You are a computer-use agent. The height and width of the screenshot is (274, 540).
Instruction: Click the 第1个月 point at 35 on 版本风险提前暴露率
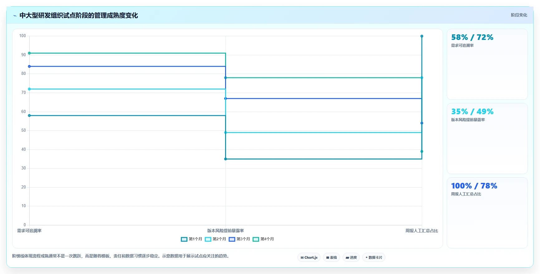coord(225,159)
